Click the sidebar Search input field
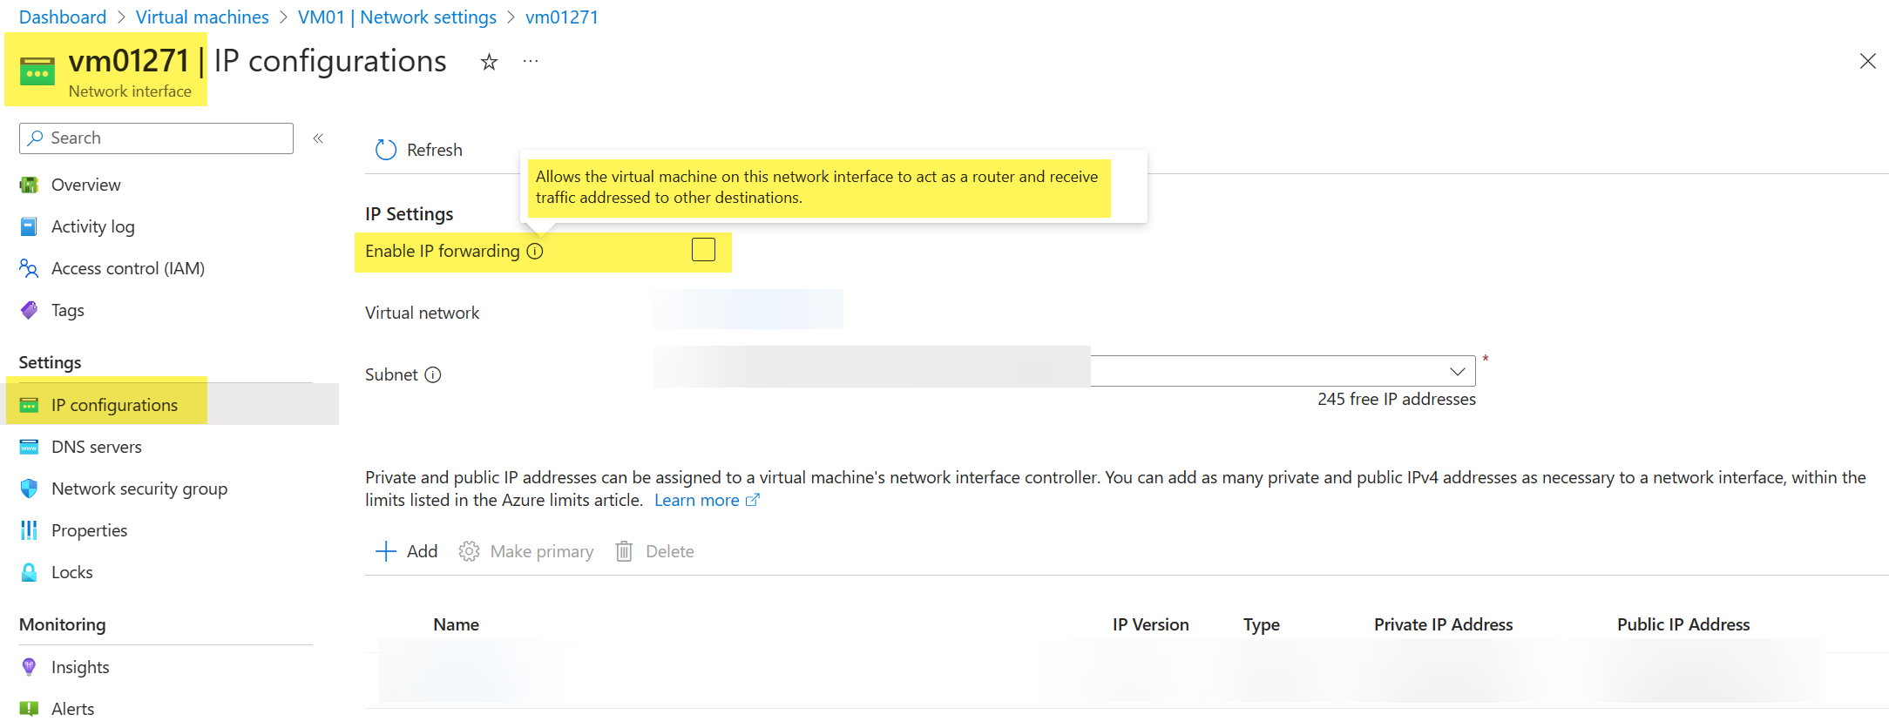Screen dimensions: 1889x728 point(156,138)
